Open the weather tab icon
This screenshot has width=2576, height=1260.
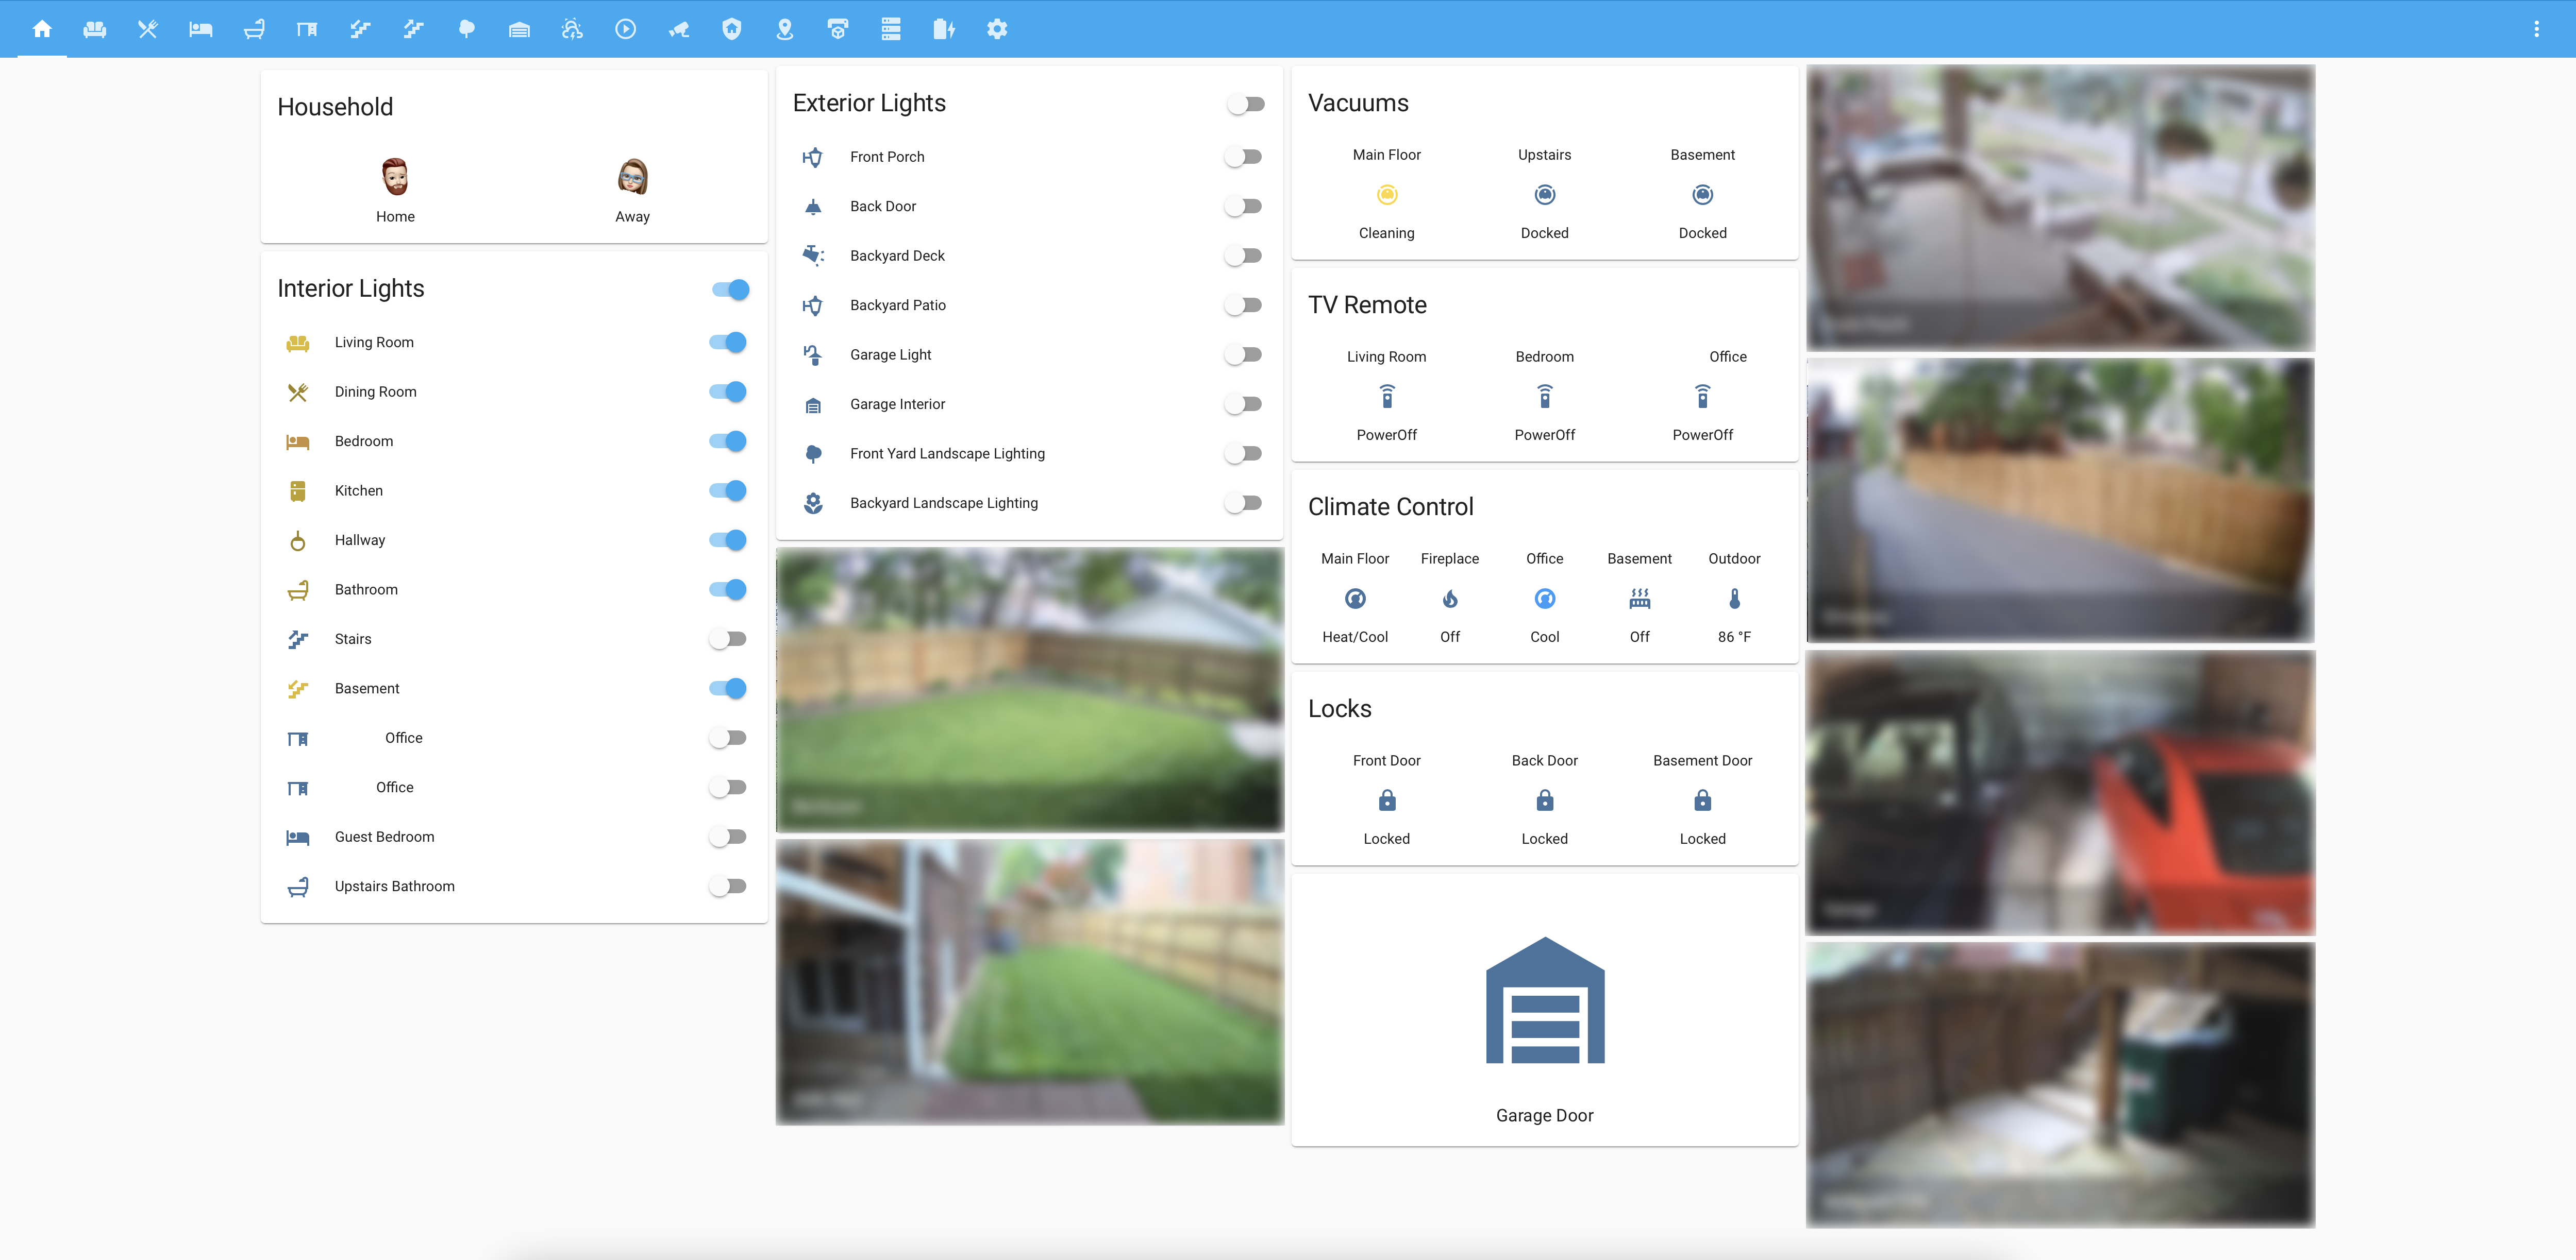572,29
